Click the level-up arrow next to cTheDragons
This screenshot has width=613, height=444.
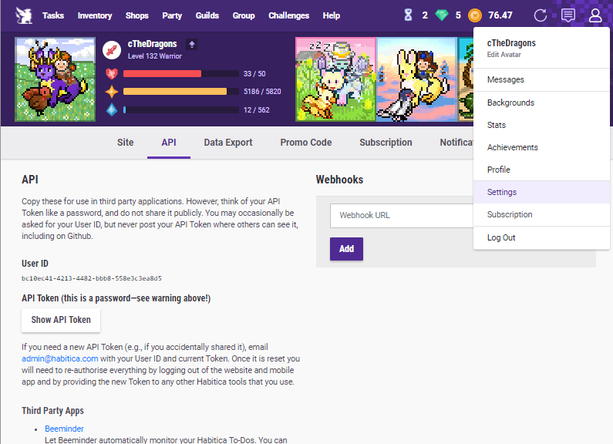coord(191,44)
